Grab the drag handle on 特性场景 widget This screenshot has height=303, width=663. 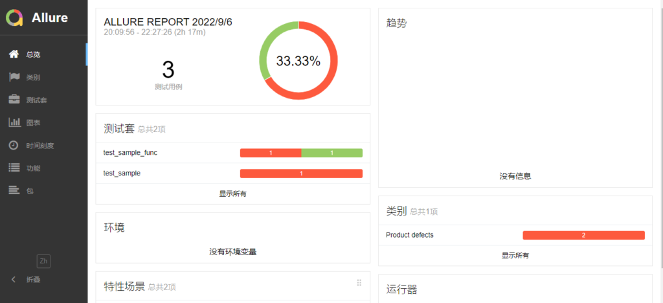click(x=359, y=283)
